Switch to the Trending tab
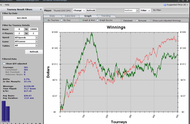This screenshot has width=190, height=124. (x=106, y=16)
